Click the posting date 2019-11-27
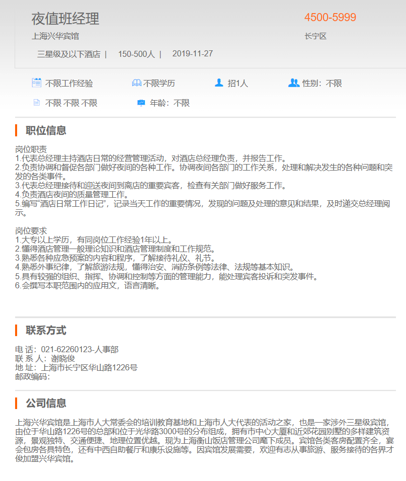 click(x=192, y=54)
